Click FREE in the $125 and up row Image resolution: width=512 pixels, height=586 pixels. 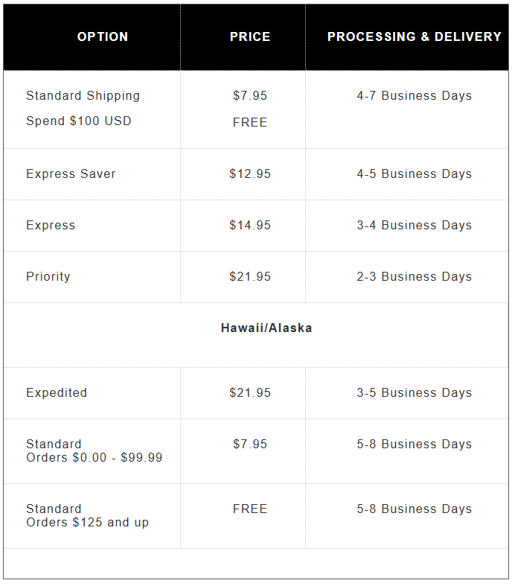click(250, 509)
